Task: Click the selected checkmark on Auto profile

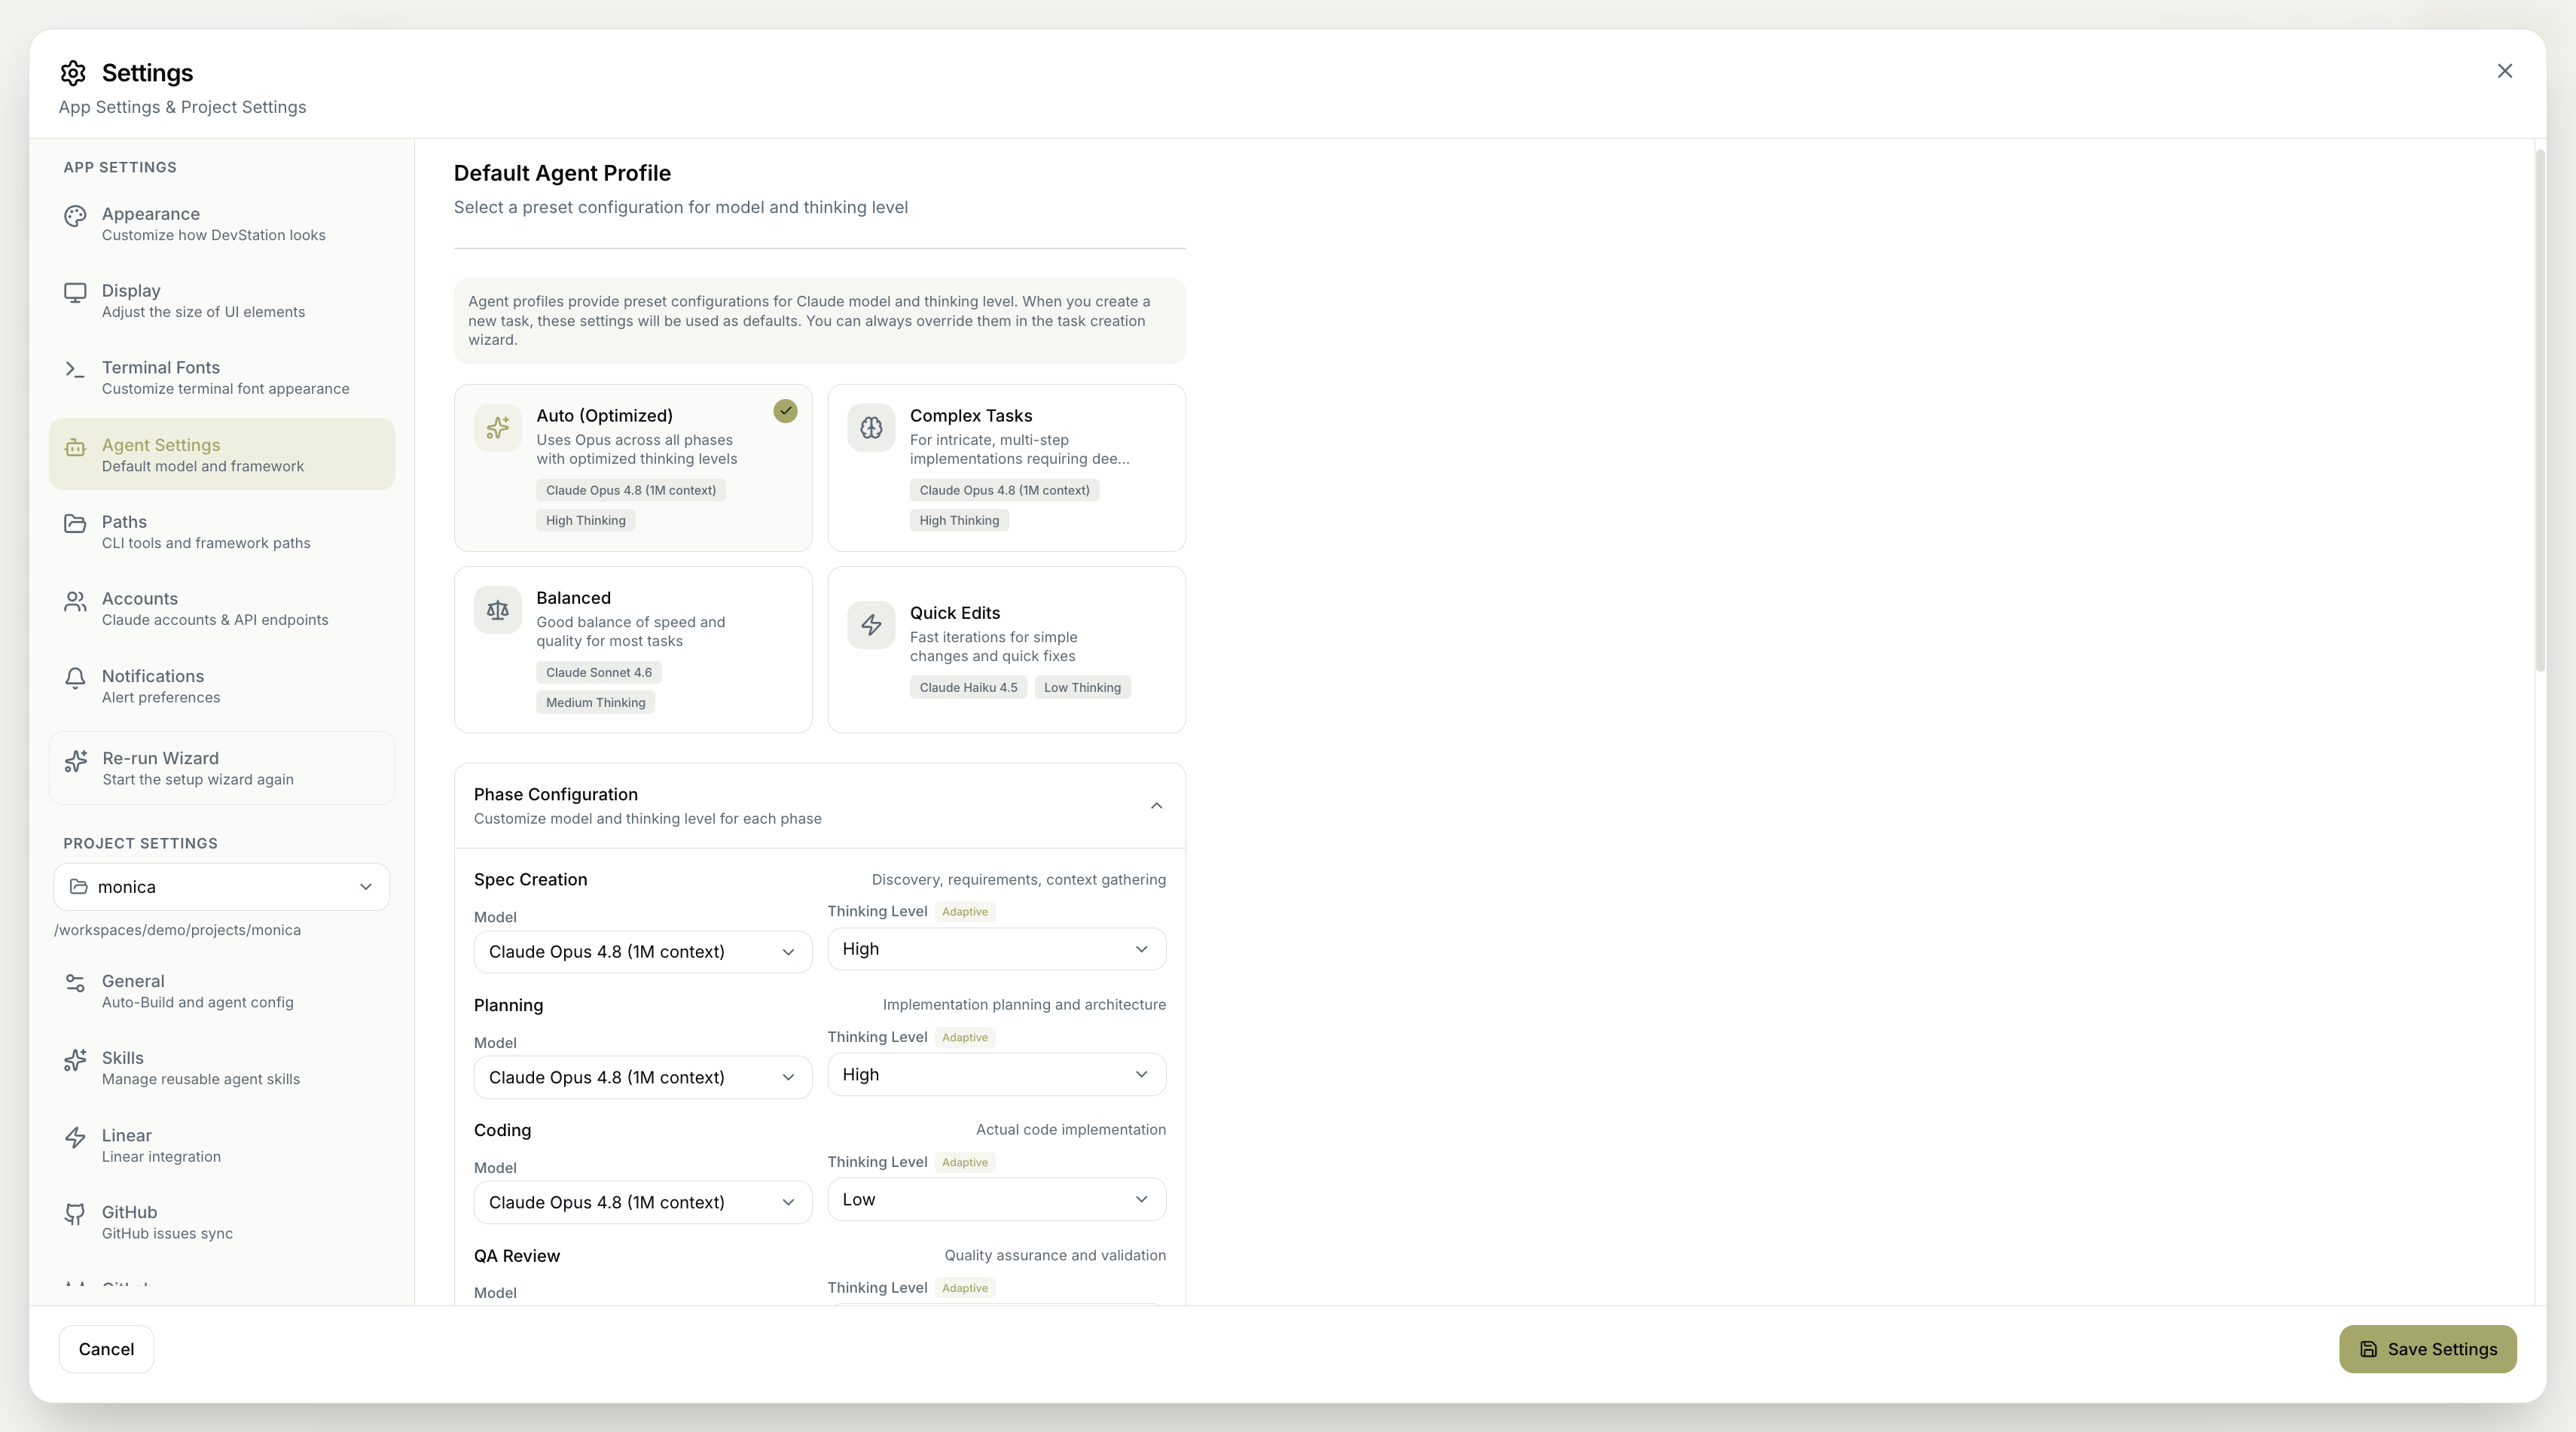Action: 785,411
